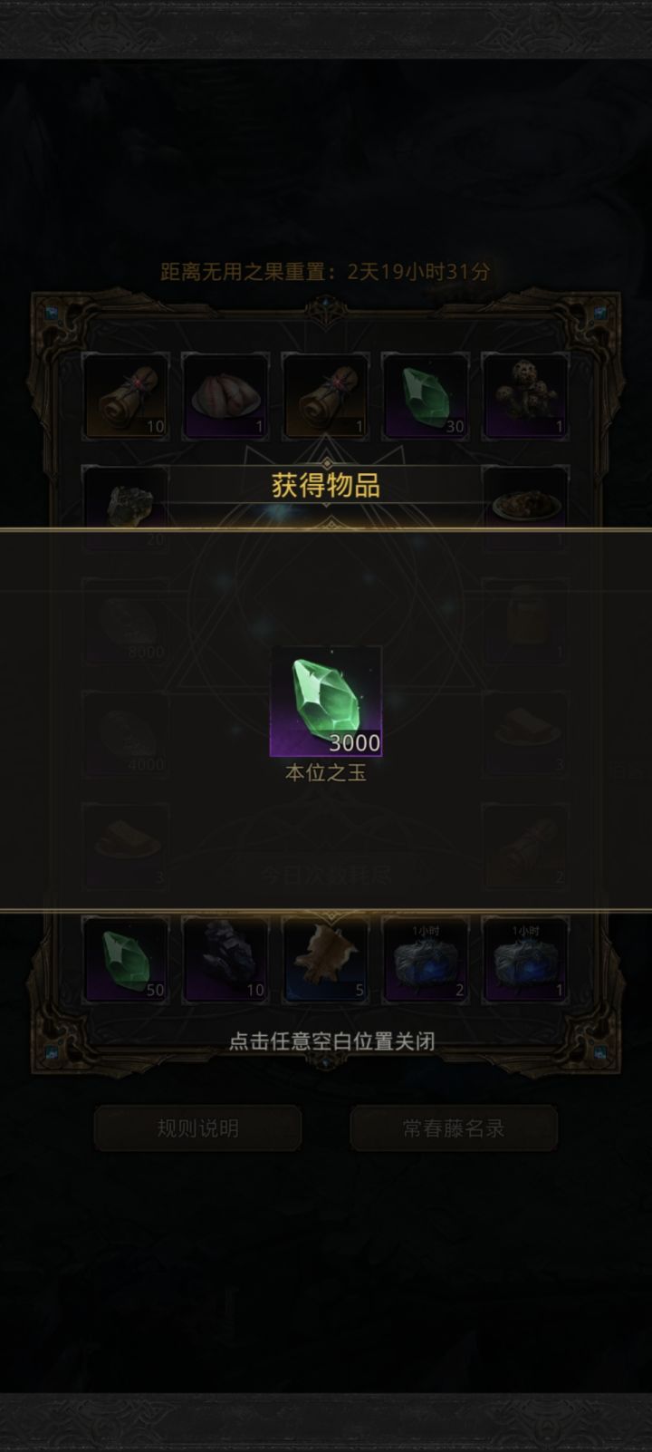Open the 常春藤名录 button

[x=454, y=1128]
